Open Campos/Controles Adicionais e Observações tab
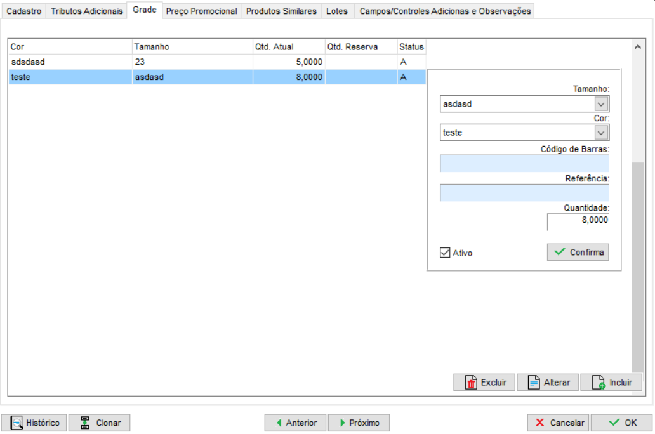 [445, 11]
